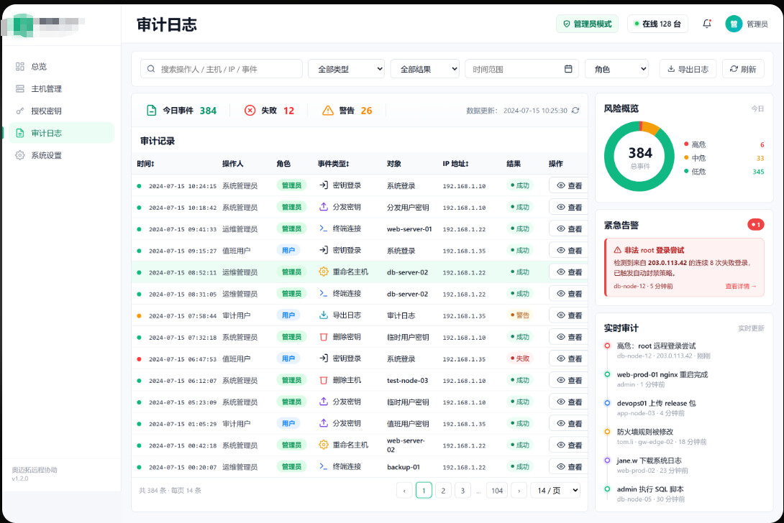The width and height of the screenshot is (784, 523).
Task: Click the time range input field
Action: click(x=521, y=69)
